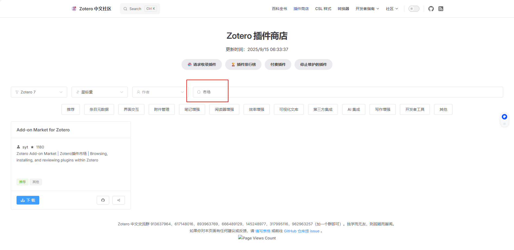
Task: Open the 百科全书 menu item
Action: coord(279,9)
